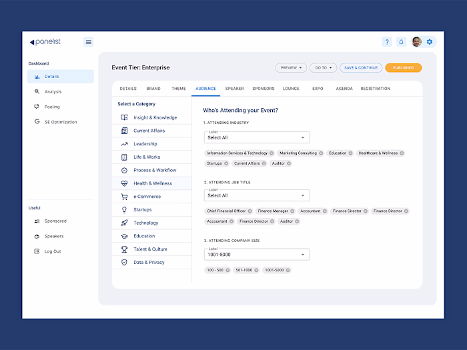467x350 pixels.
Task: Click the user profile avatar
Action: pyautogui.click(x=416, y=41)
